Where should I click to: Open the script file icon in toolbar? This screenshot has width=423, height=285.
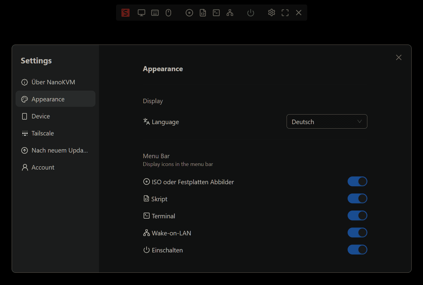[x=203, y=13]
